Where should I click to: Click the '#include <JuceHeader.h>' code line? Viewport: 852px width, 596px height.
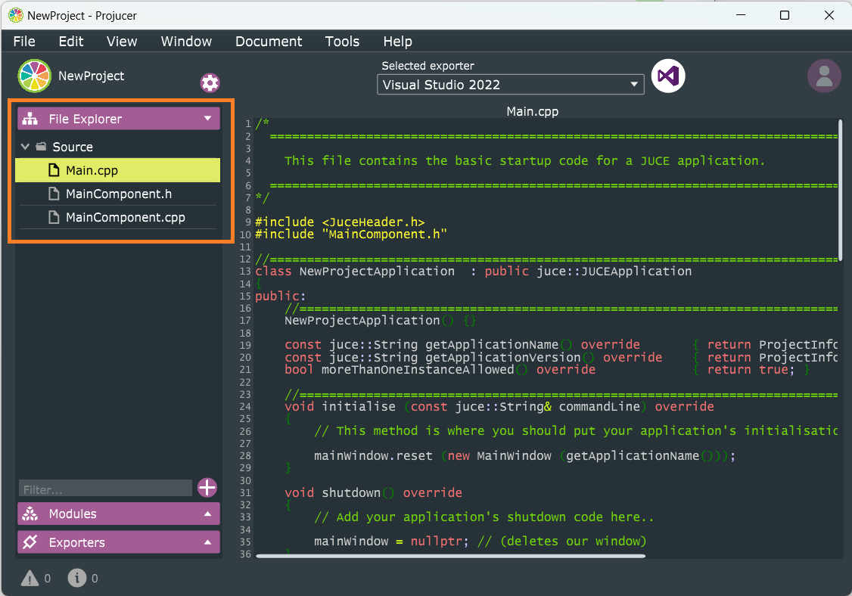point(340,222)
